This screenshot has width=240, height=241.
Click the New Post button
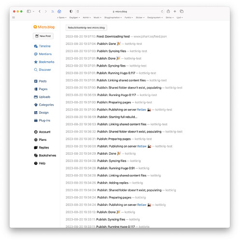coord(43,36)
